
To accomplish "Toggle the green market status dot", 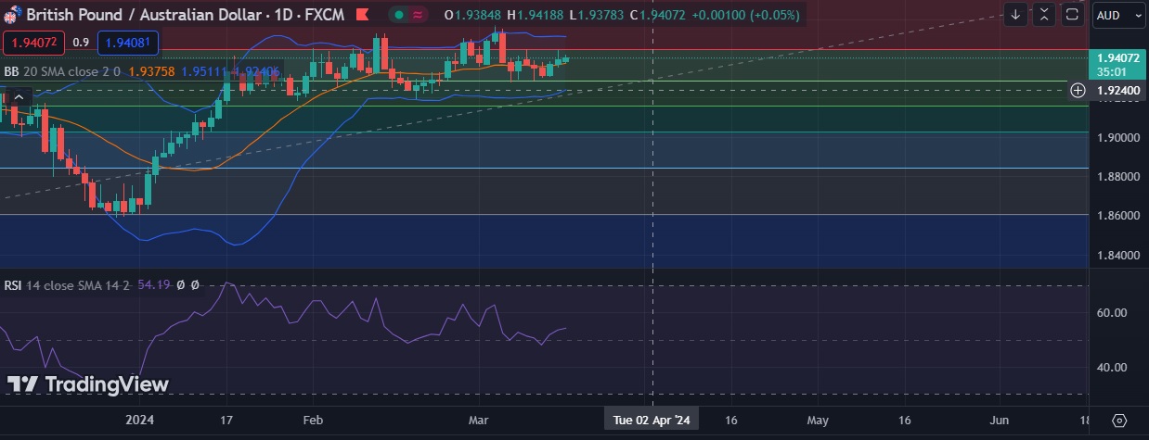I will [x=398, y=15].
